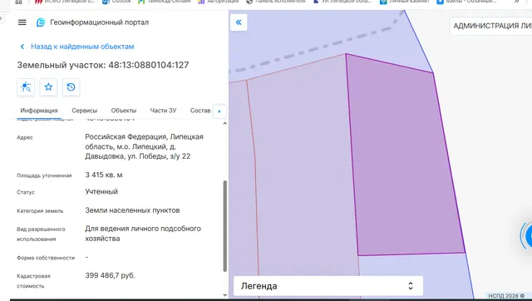Switch to the Части ЗУ tab
Image resolution: width=532 pixels, height=301 pixels.
163,111
